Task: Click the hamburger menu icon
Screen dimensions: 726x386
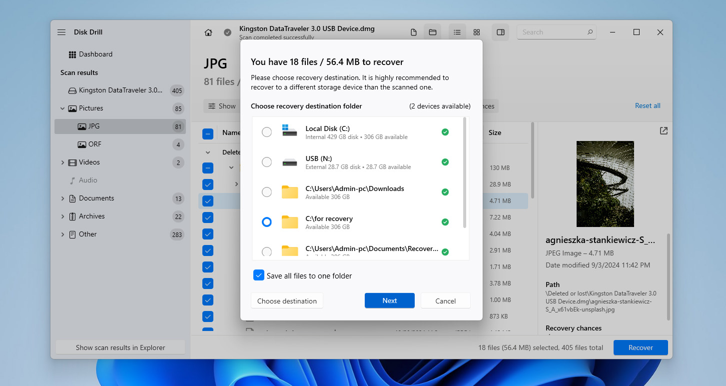Action: tap(61, 32)
